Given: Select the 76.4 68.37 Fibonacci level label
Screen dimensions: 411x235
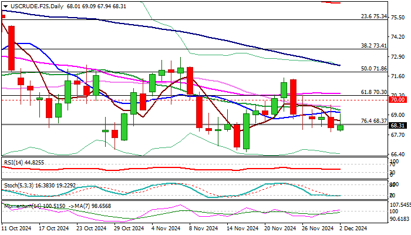Looking at the screenshot, I should (x=373, y=120).
